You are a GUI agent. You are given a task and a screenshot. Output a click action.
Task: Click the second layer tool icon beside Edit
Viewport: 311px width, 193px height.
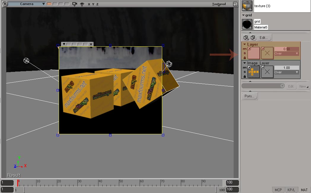click(x=253, y=37)
